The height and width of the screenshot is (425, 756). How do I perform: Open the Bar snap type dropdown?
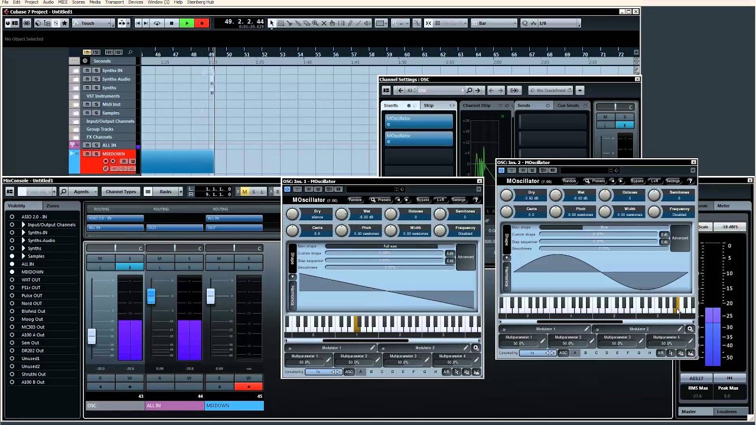tap(494, 23)
